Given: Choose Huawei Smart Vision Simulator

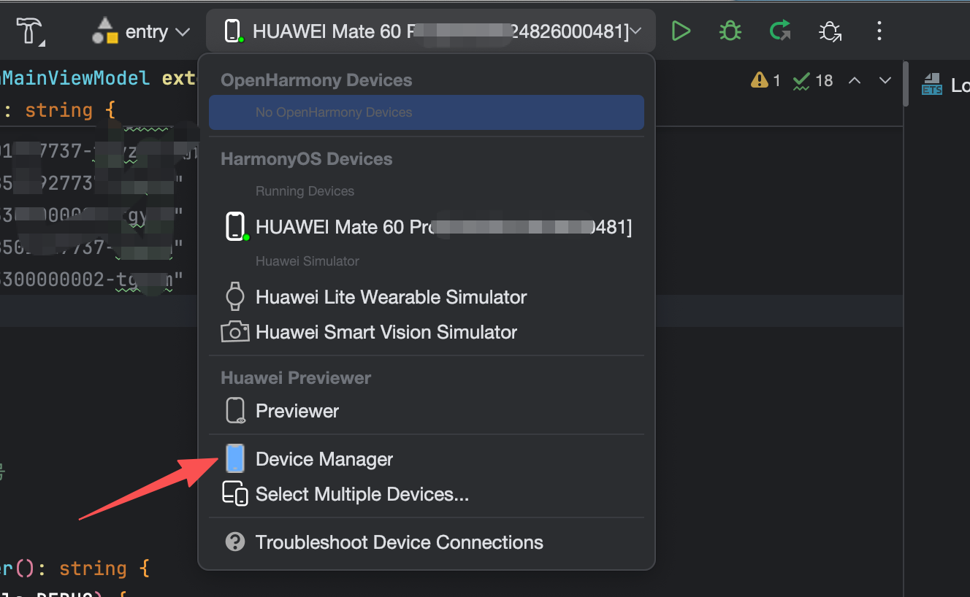Looking at the screenshot, I should pyautogui.click(x=386, y=332).
